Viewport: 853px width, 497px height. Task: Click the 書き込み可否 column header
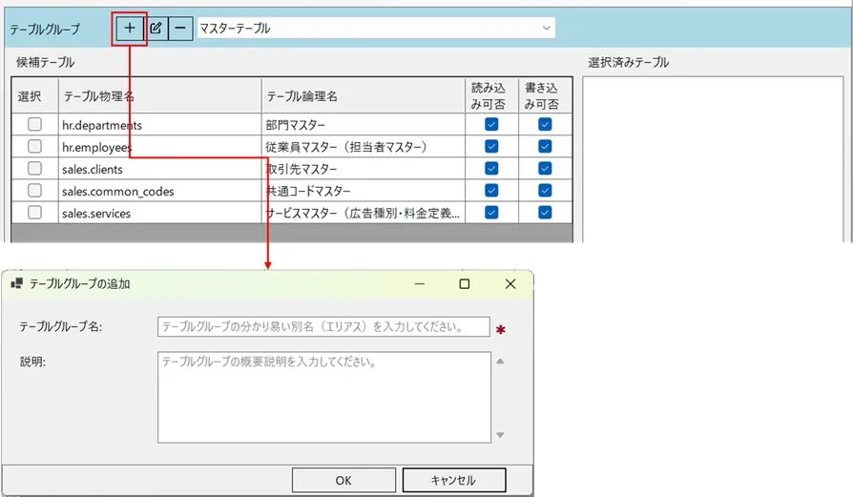tap(545, 95)
